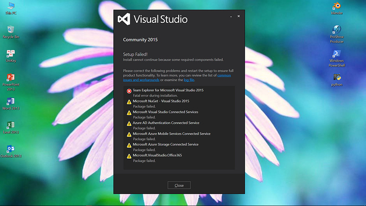Image resolution: width=366 pixels, height=206 pixels.
Task: Click the 'Community 2015' edition label
Action: 140,40
